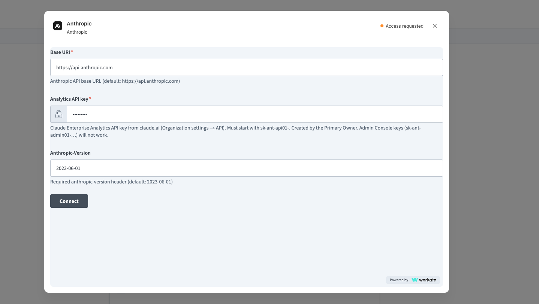Viewport: 539px width, 304px height.
Task: Click the anthropic-version header hint text
Action: point(111,182)
